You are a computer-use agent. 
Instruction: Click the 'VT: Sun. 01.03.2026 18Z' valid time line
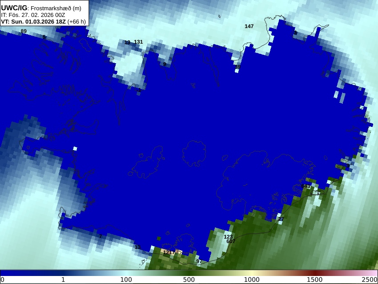click(x=33, y=21)
